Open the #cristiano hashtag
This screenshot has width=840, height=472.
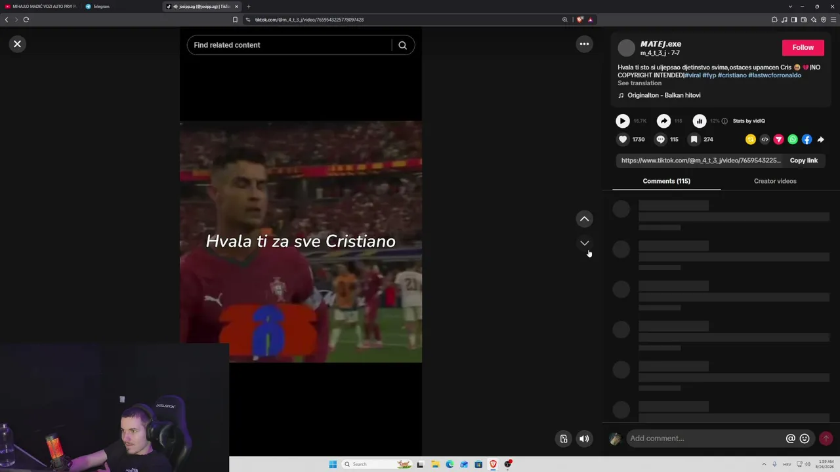tap(732, 75)
